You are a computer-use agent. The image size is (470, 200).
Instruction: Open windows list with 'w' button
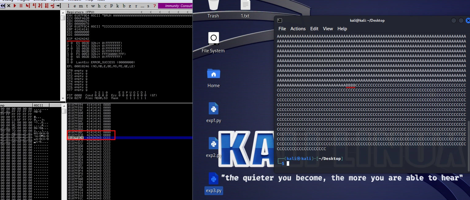[93, 6]
